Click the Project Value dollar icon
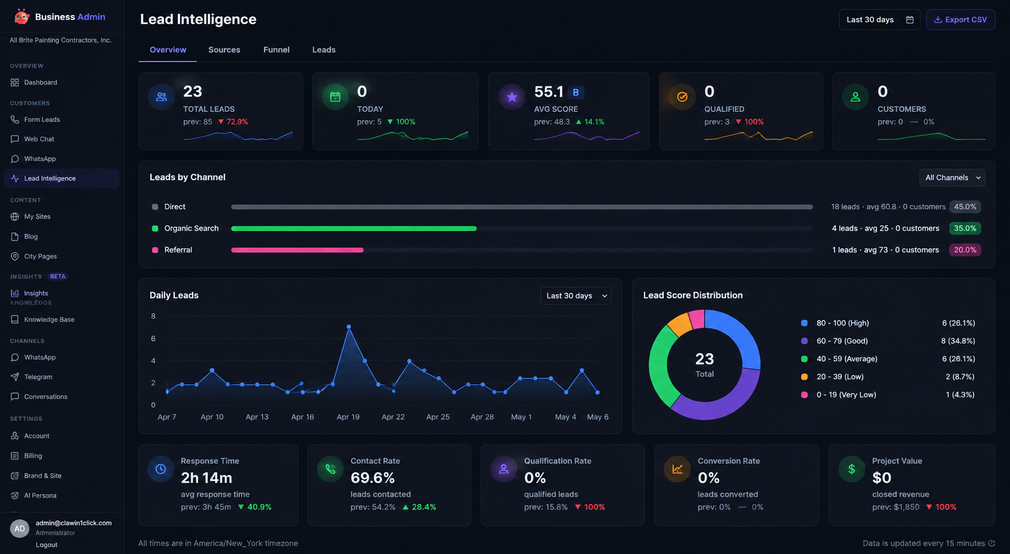The width and height of the screenshot is (1010, 554). [852, 469]
